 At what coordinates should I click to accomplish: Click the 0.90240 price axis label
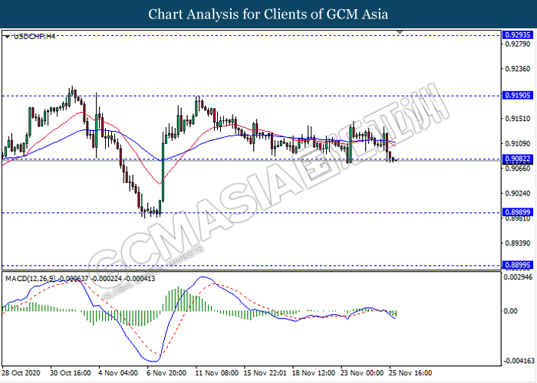coord(516,194)
